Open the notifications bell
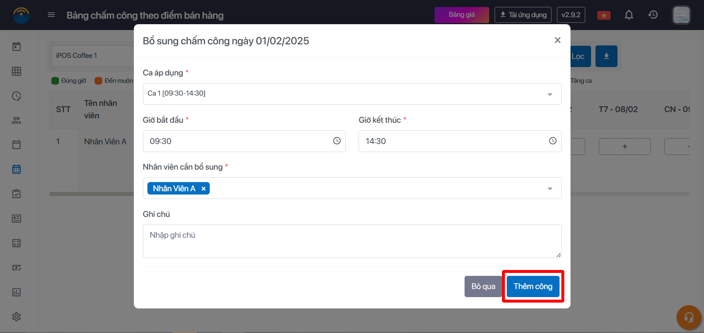Image resolution: width=704 pixels, height=333 pixels. pos(629,15)
